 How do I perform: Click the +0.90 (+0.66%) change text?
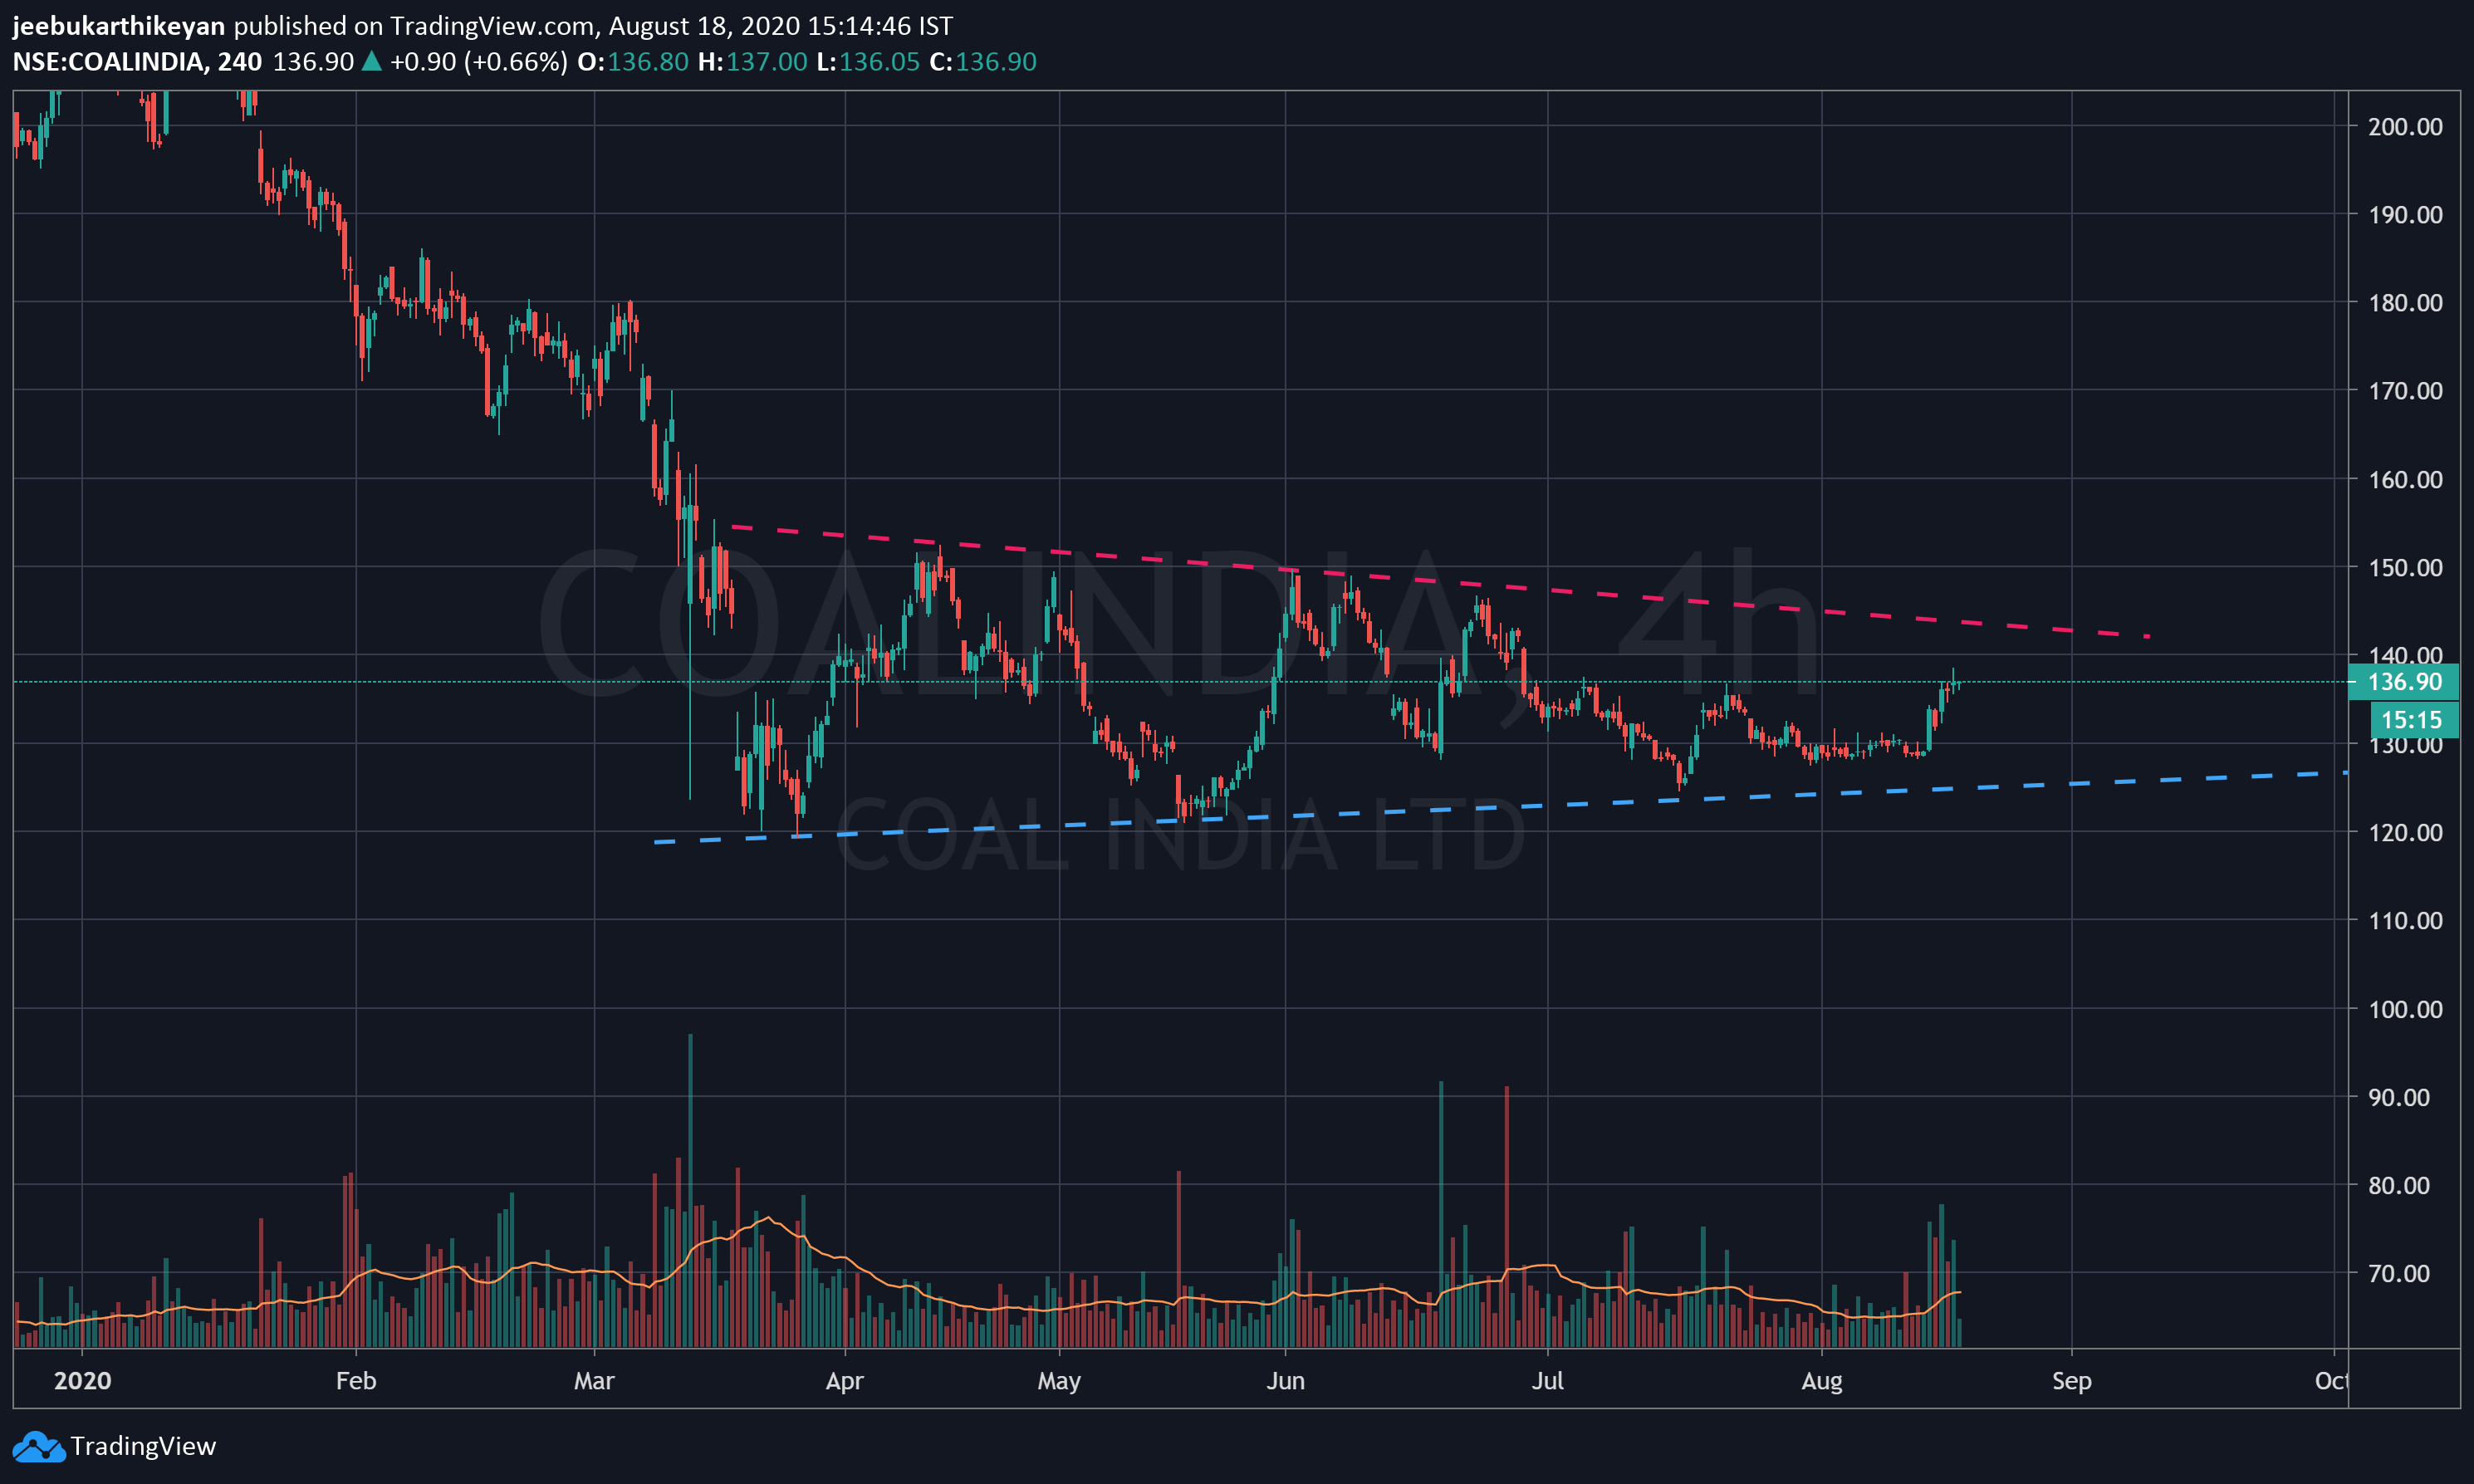tap(478, 62)
